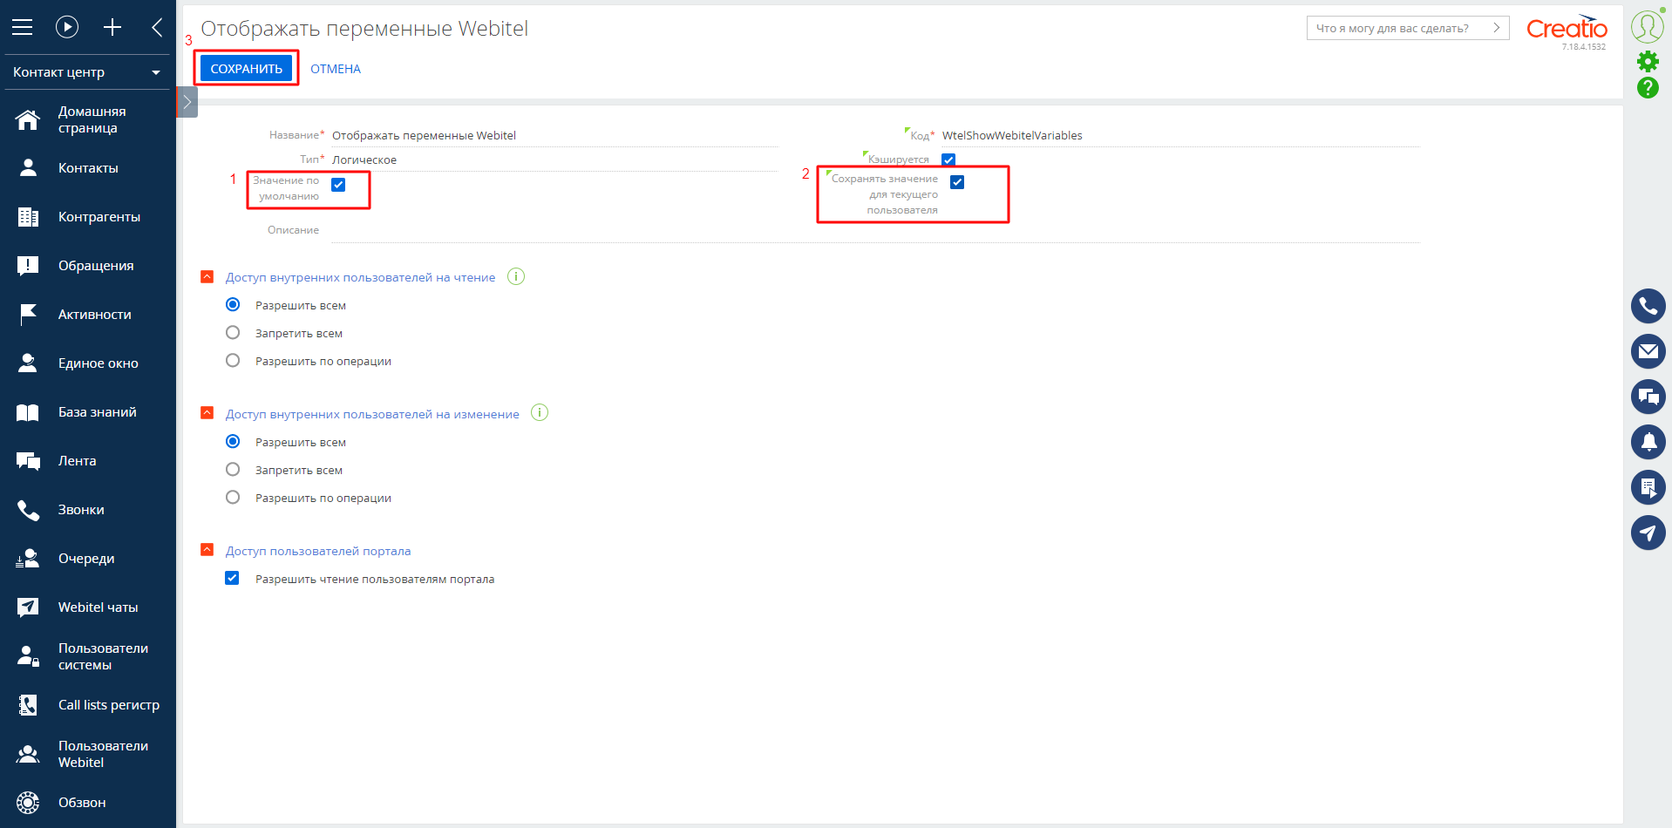Open the notifications bell panel

(x=1648, y=442)
